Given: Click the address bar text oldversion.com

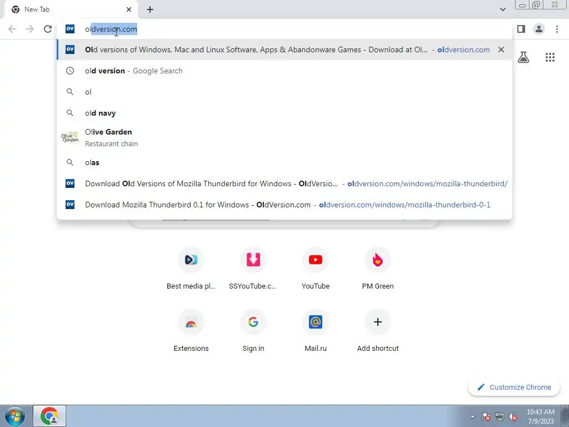Looking at the screenshot, I should (x=111, y=29).
